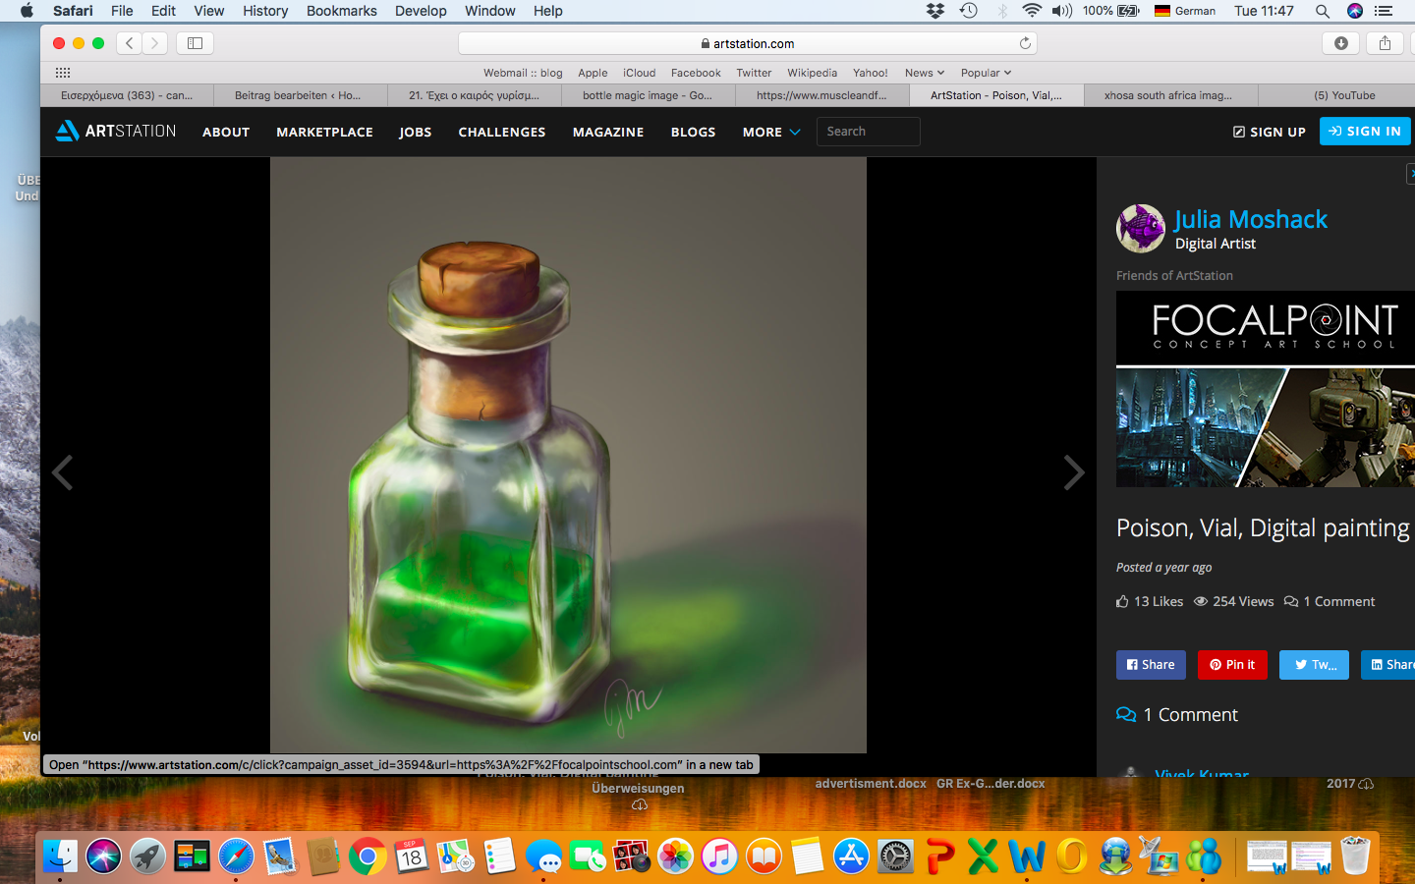This screenshot has height=884, width=1415.
Task: Open the Bookmarks menu
Action: pyautogui.click(x=341, y=11)
